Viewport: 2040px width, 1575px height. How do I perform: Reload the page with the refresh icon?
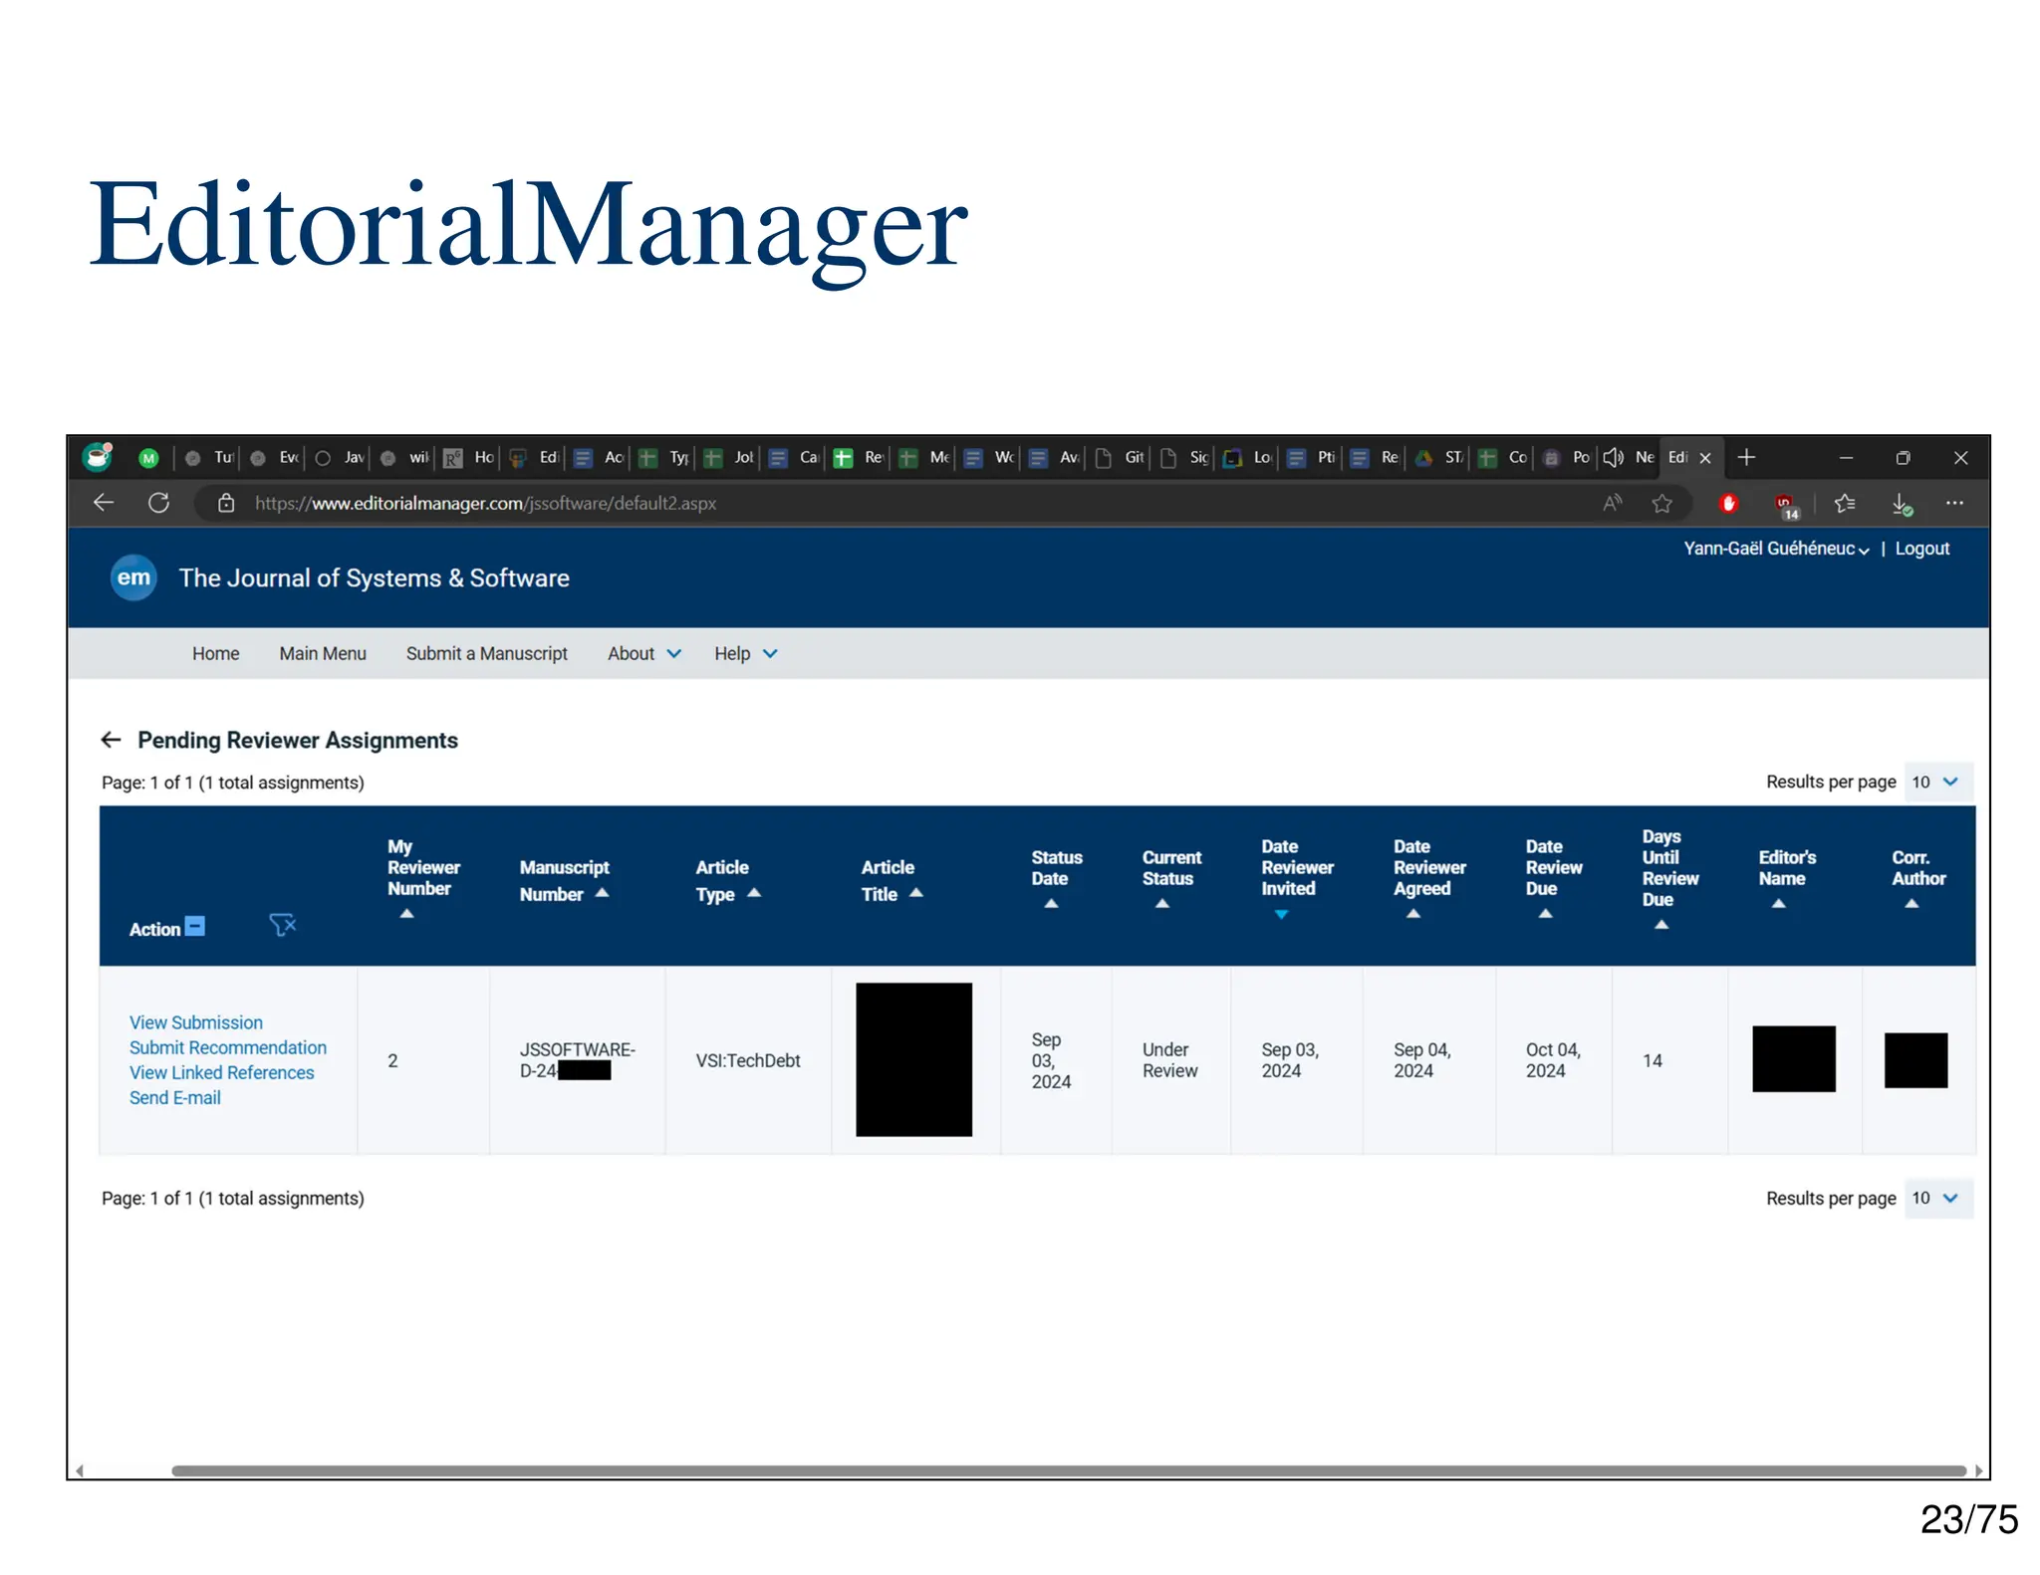coord(158,503)
